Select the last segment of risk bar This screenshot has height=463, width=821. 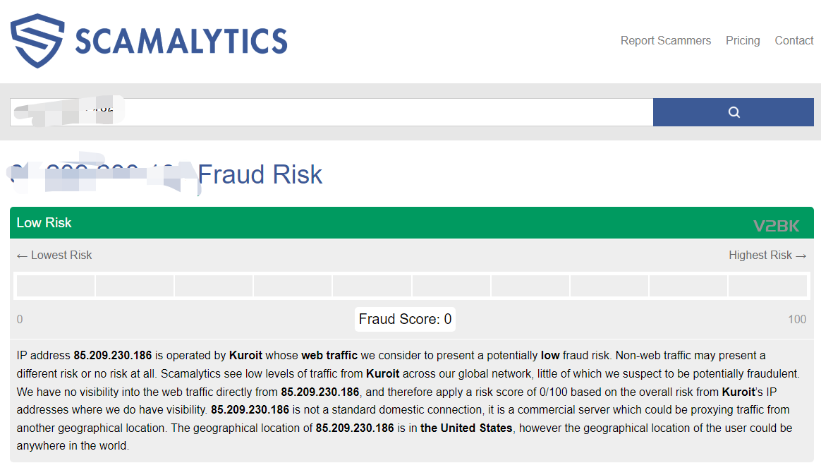click(x=767, y=286)
